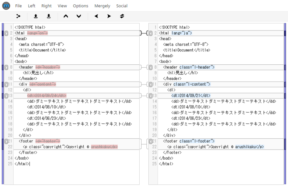288x188 pixels.
Task: Click right pane meta charset line
Action: 186,44
